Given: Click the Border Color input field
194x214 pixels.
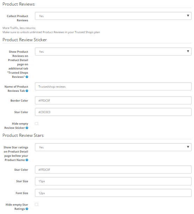Looking at the screenshot, I should pyautogui.click(x=113, y=101).
